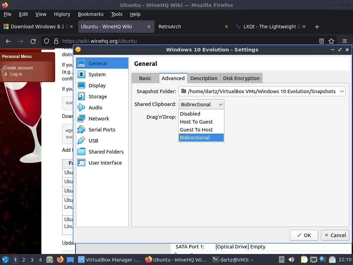Switch to virtual desktop 3
The height and width of the screenshot is (265, 353).
pyautogui.click(x=32, y=260)
